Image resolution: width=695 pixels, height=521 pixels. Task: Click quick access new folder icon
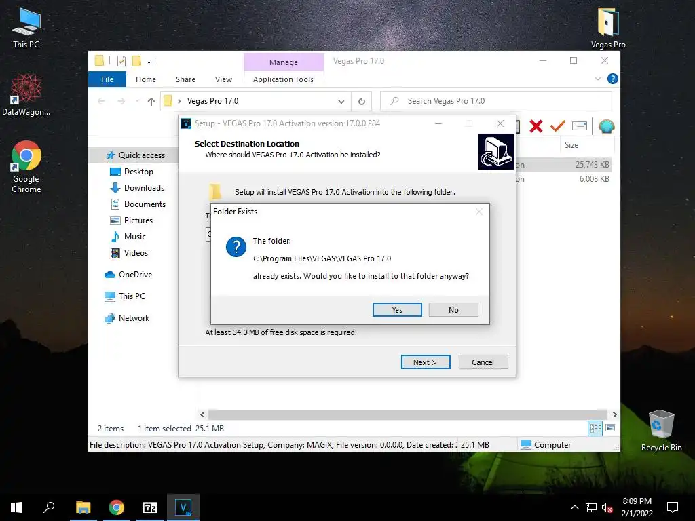[137, 61]
